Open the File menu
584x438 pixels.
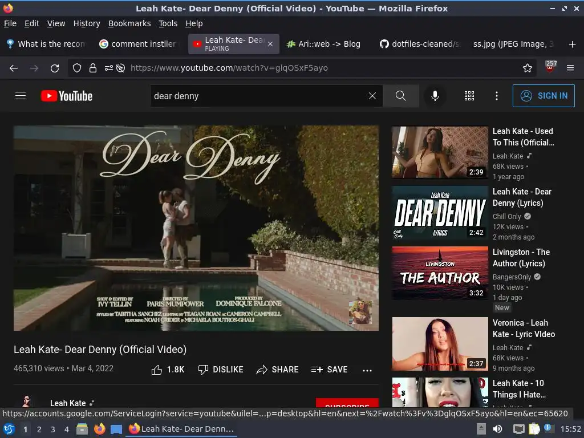tap(10, 23)
